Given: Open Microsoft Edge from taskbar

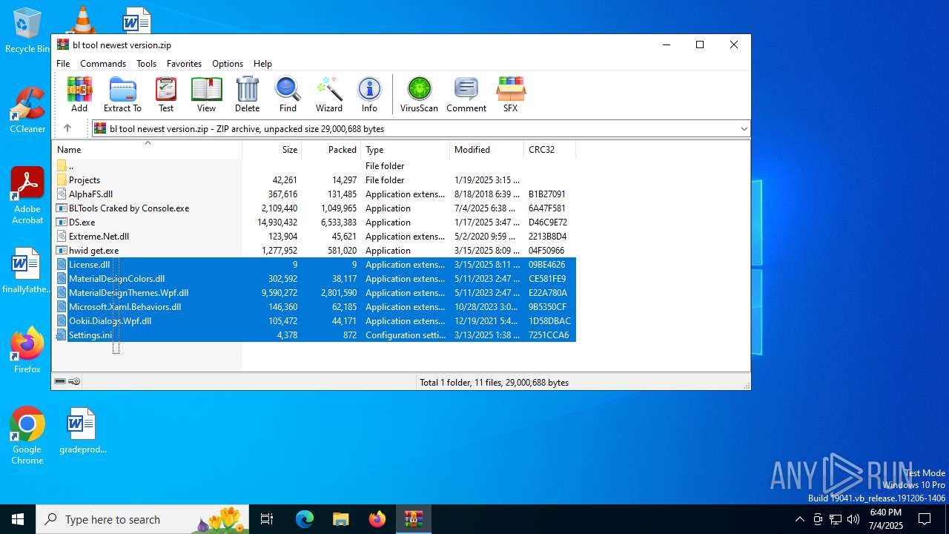Looking at the screenshot, I should click(305, 519).
